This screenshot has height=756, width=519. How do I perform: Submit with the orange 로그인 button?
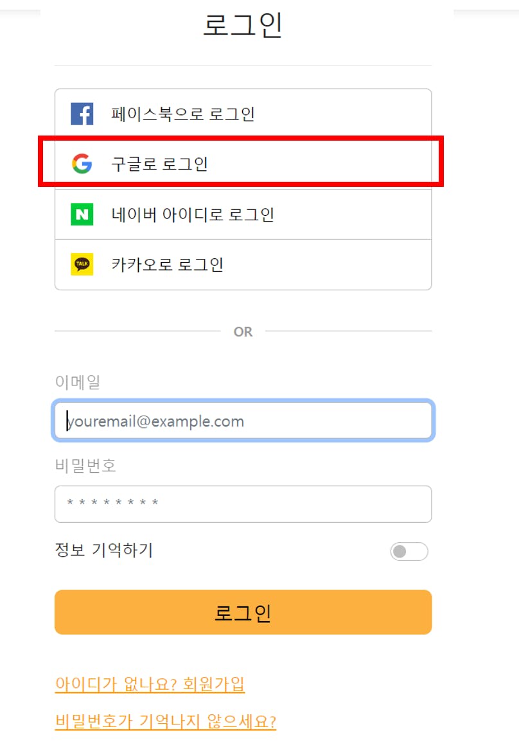[x=243, y=612]
